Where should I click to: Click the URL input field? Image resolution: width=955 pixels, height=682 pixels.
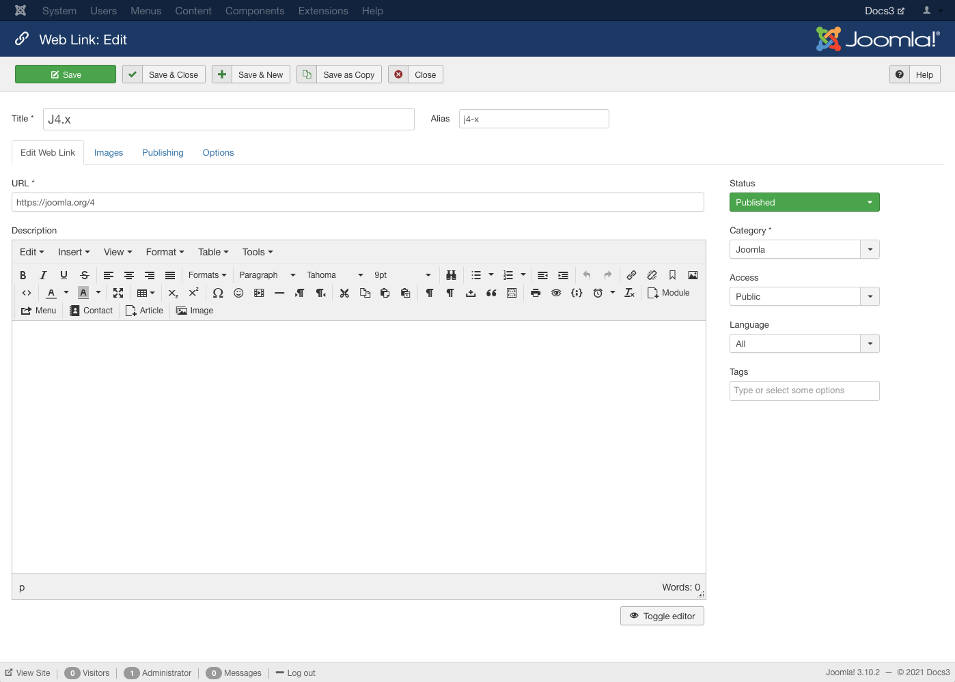point(357,202)
